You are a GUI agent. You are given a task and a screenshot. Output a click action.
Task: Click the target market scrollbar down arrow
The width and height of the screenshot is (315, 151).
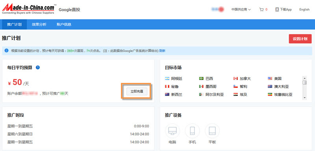pyautogui.click(x=304, y=98)
